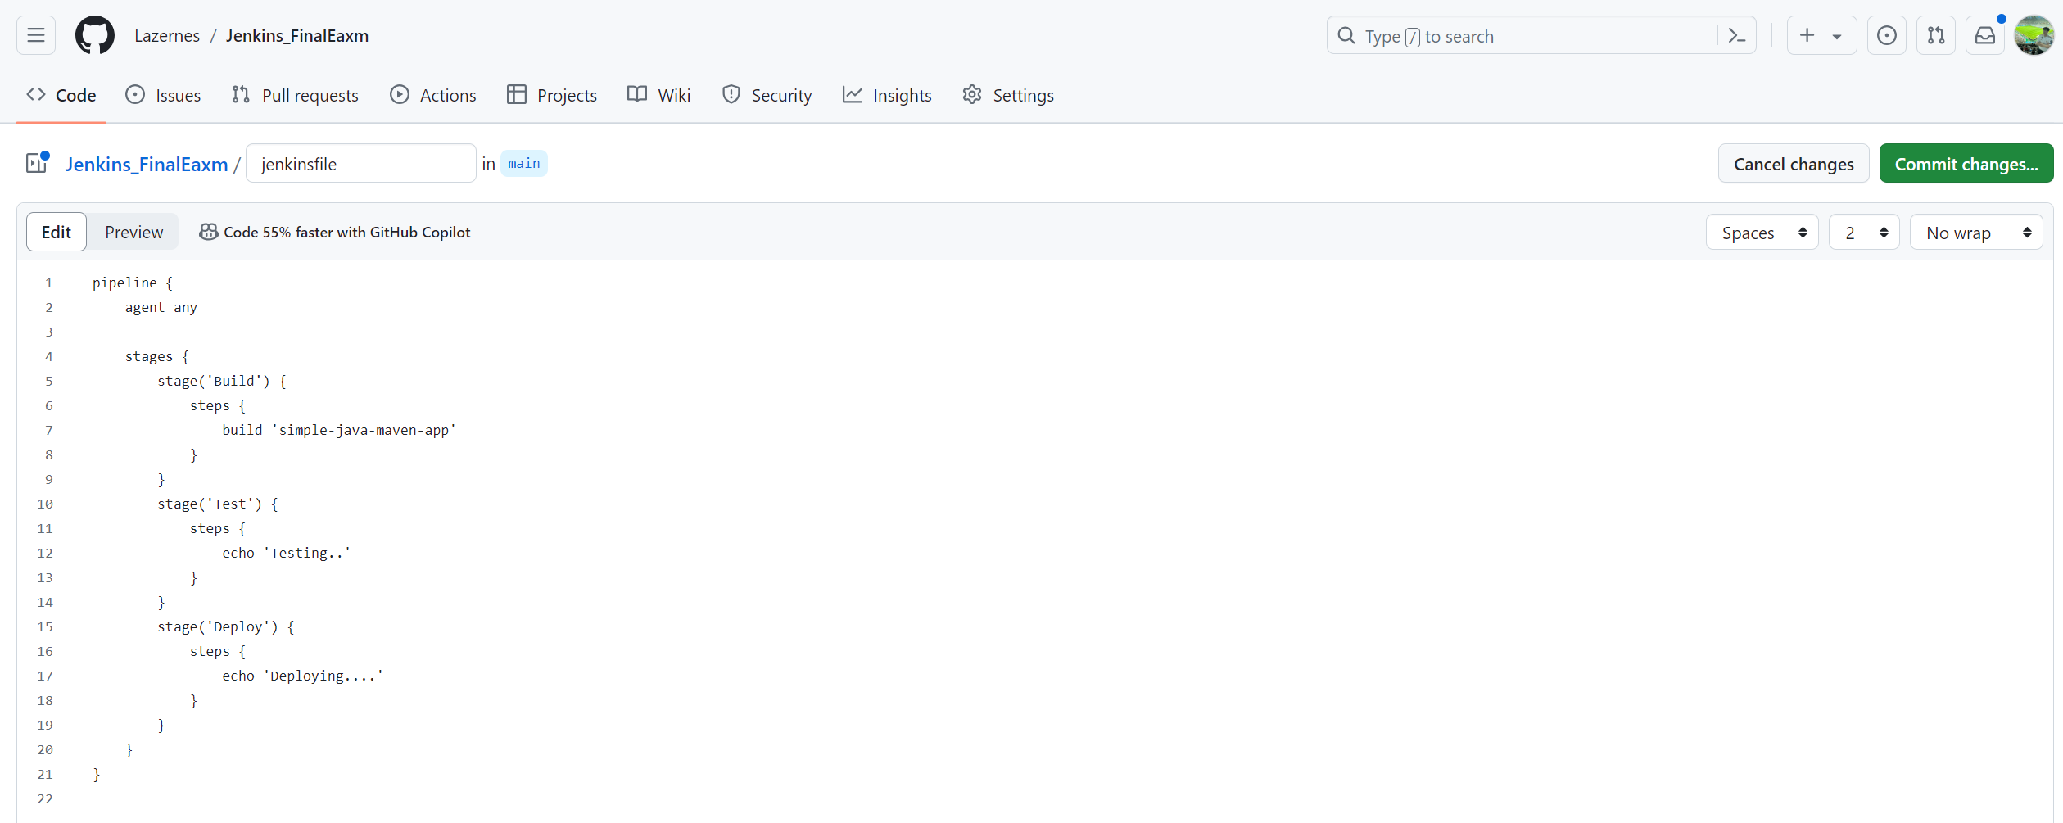
Task: Click the echo 'Deploying....' line
Action: tap(303, 676)
